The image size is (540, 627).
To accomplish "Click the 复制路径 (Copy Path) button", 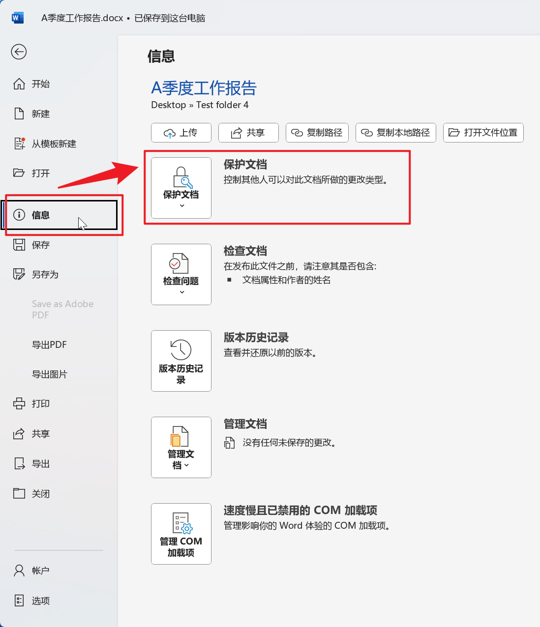I will tap(317, 133).
